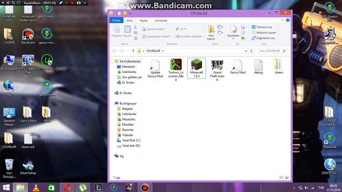Select Belgeler in the navigation pane
The height and width of the screenshot is (192, 342).
tap(125, 109)
